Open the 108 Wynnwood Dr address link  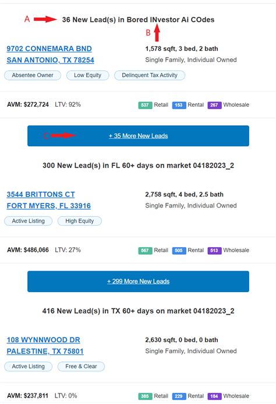(43, 340)
